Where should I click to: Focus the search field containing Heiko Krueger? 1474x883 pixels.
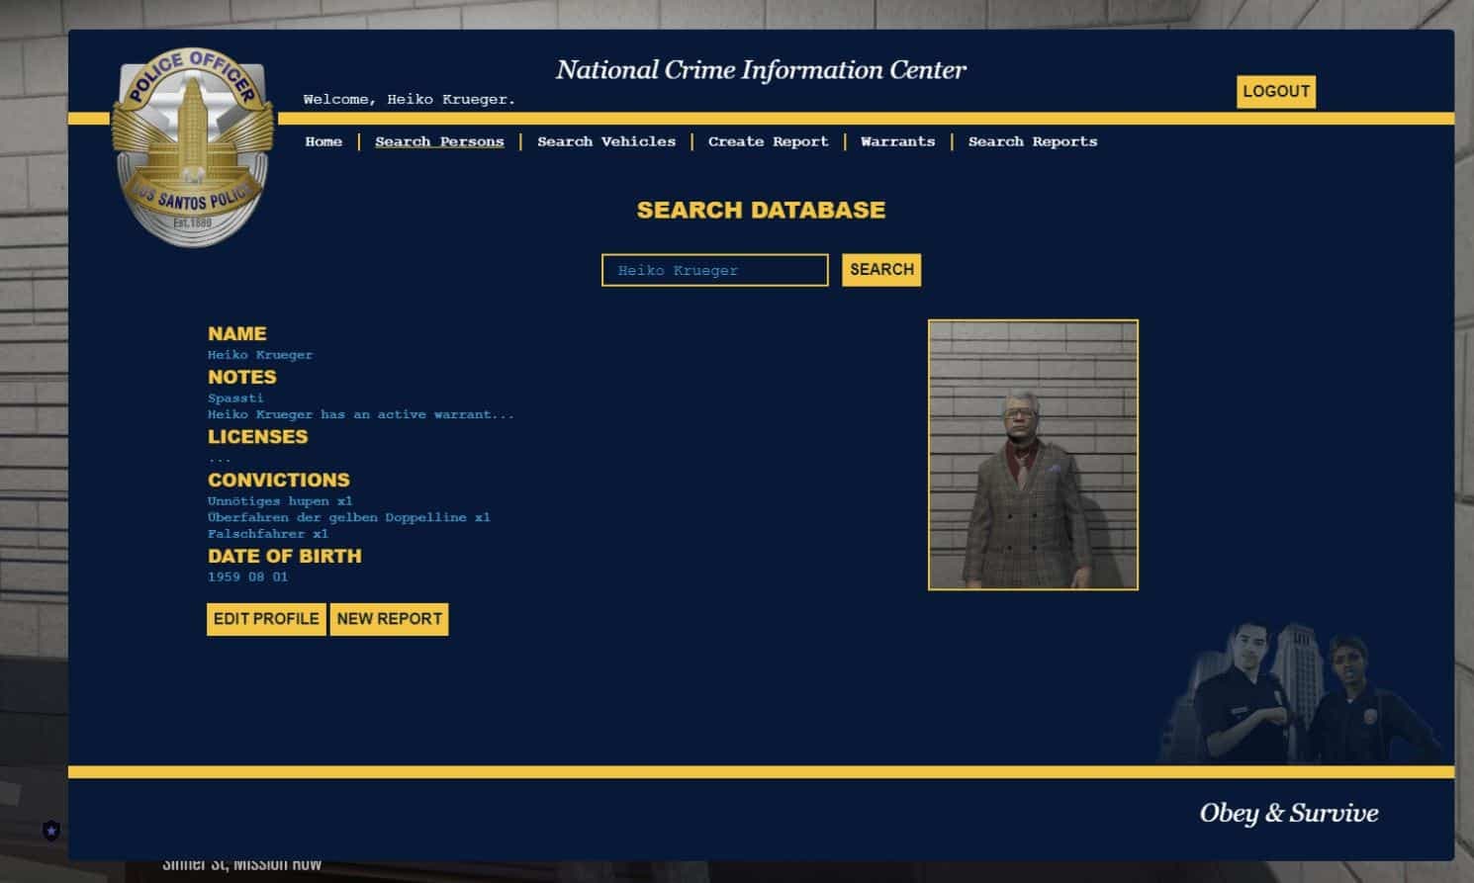click(714, 270)
